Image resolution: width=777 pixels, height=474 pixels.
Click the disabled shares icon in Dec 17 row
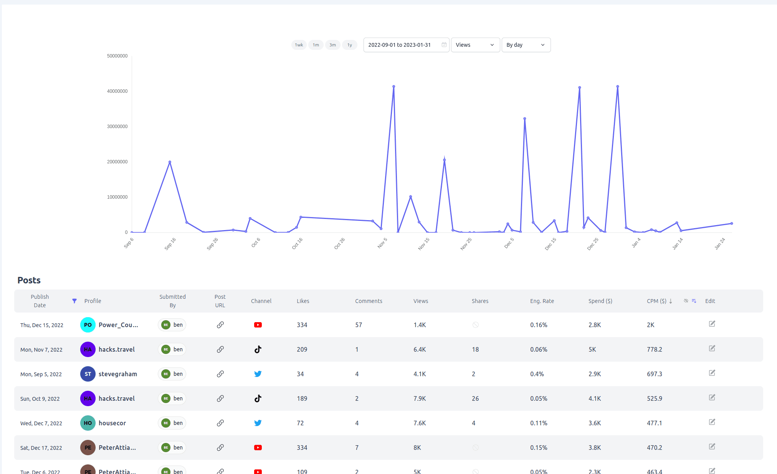pos(476,448)
